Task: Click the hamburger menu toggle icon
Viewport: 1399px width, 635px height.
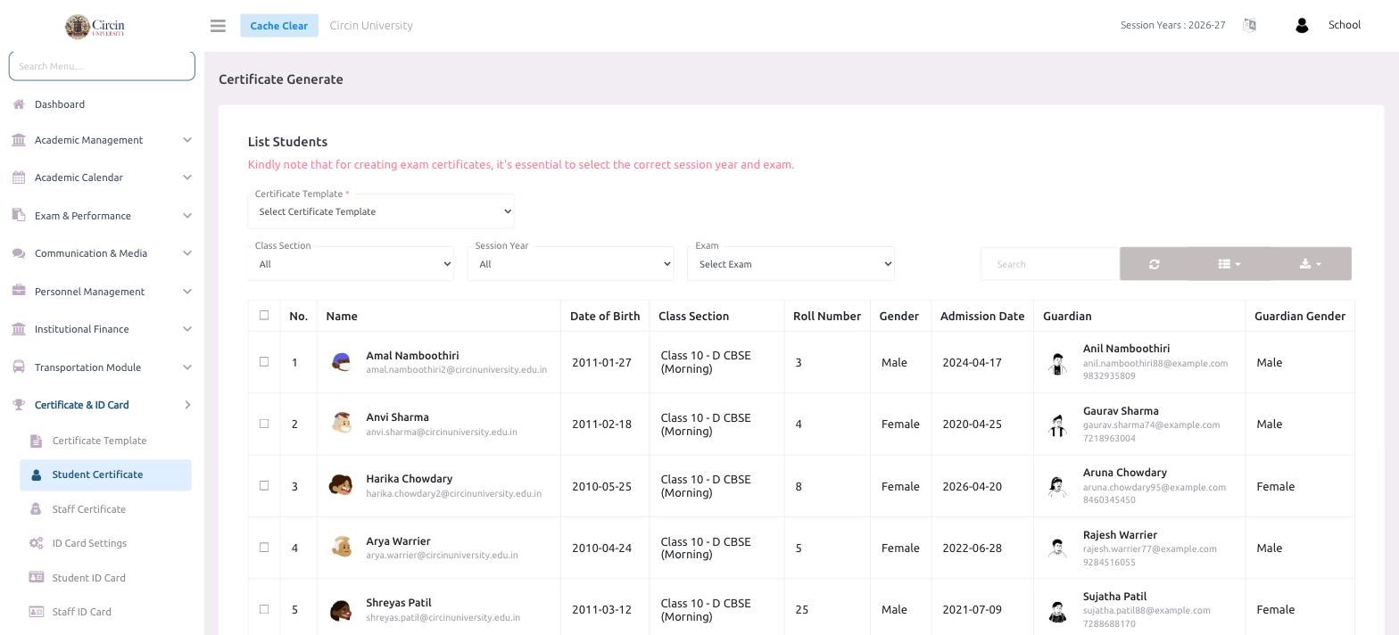Action: pos(218,26)
